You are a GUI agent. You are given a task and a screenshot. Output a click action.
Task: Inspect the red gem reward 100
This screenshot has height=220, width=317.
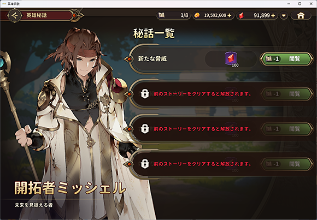pyautogui.click(x=231, y=59)
